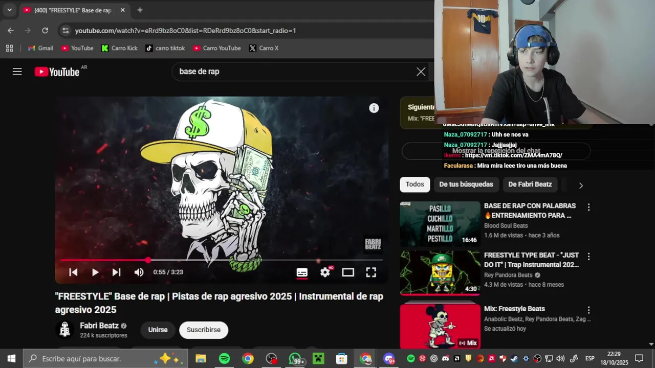Open Minecraft from the taskbar
The image size is (655, 368).
pos(318,359)
